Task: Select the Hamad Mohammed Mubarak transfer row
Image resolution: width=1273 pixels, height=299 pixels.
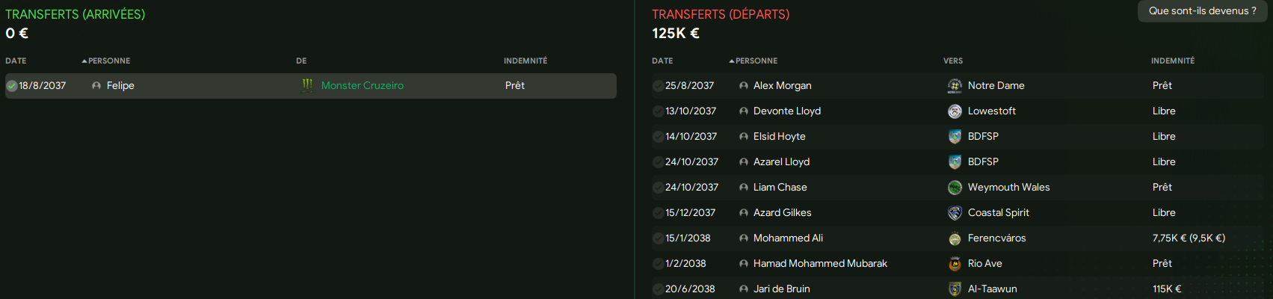Action: [x=957, y=264]
